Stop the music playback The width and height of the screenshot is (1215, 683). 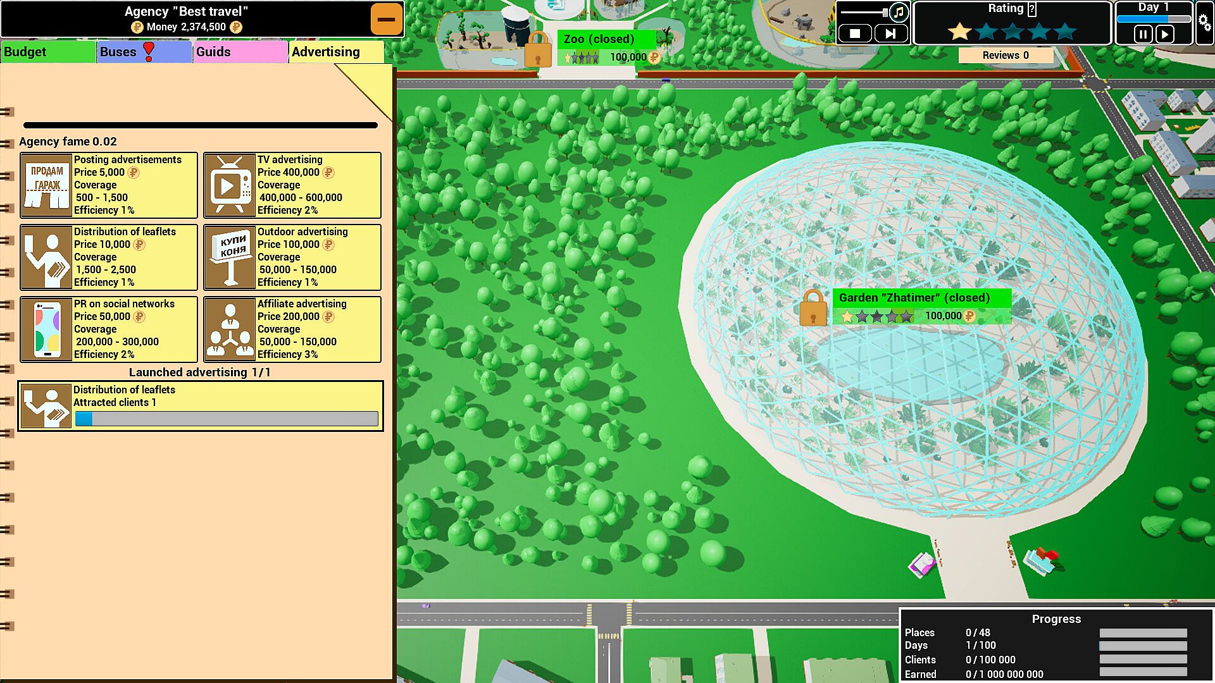coord(855,34)
